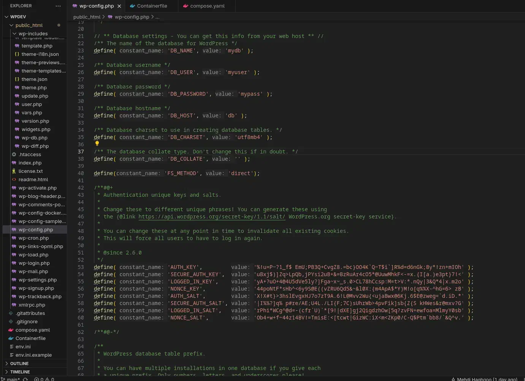Expand the OUTLINE section
This screenshot has height=381, width=525.
(19, 364)
